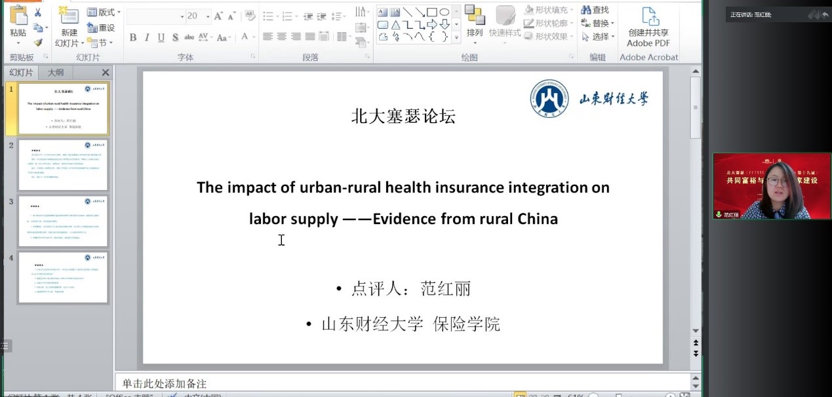Image resolution: width=832 pixels, height=397 pixels.
Task: Select the right arrow shape
Action: (432, 25)
